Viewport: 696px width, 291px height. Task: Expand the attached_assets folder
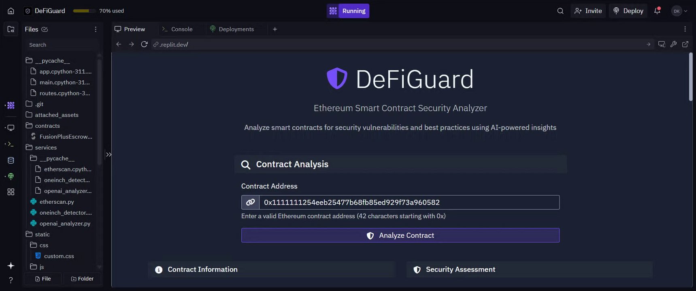pyautogui.click(x=56, y=115)
